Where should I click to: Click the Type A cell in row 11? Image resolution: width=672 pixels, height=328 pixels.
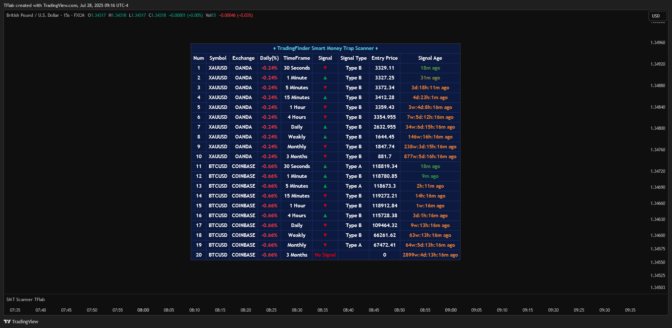tap(354, 166)
